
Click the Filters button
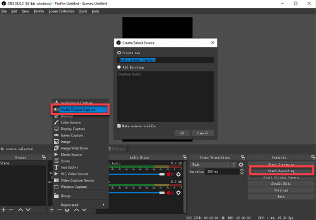[x=117, y=149]
